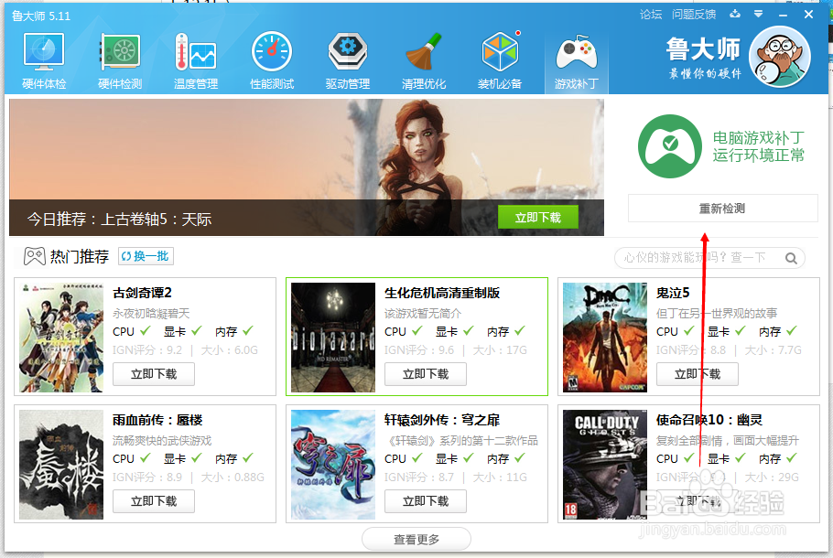Image resolution: width=833 pixels, height=558 pixels.
Task: Open the title bar dropdown menu arrow
Action: click(759, 15)
